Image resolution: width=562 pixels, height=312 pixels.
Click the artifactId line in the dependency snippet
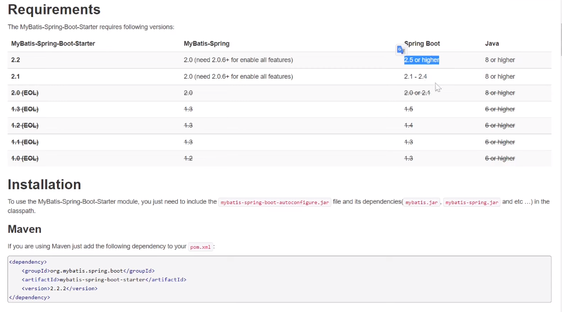104,280
